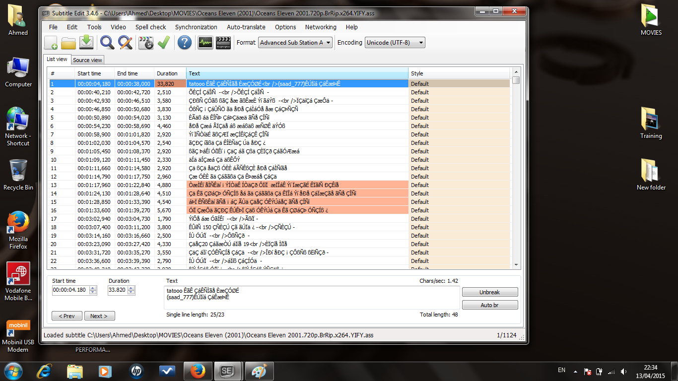Click the Start time column header
The height and width of the screenshot is (381, 678).
[x=95, y=73]
